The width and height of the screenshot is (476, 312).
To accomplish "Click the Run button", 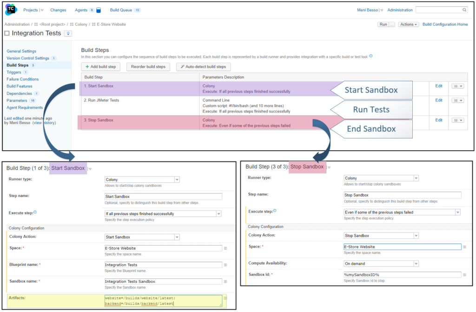I will 383,24.
